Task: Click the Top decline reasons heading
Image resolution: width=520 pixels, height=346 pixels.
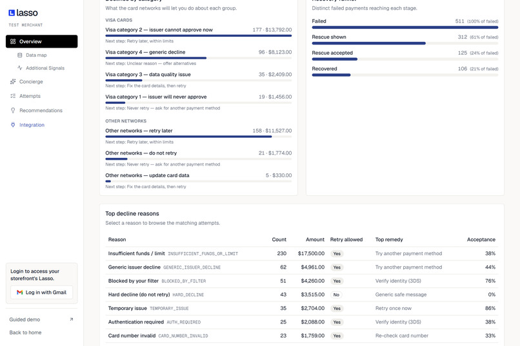Action: [x=132, y=213]
